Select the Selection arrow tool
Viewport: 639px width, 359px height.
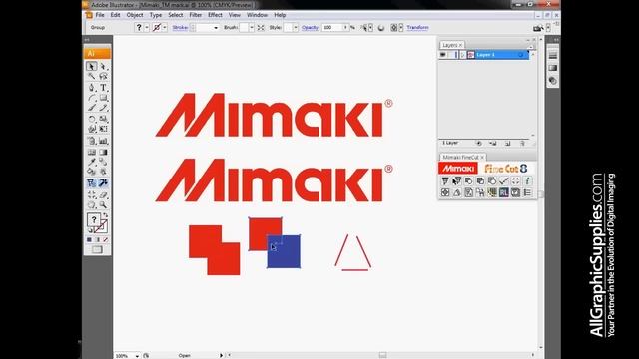click(x=91, y=66)
